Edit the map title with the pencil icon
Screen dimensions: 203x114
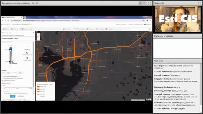31,25
